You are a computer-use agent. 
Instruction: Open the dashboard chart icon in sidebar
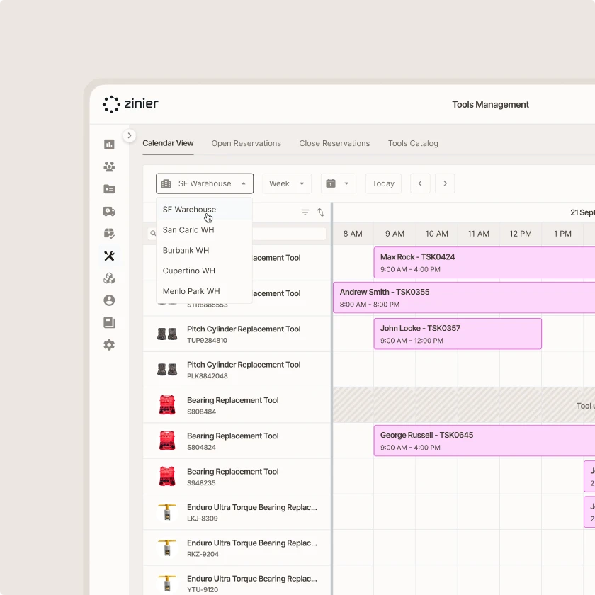(x=109, y=144)
